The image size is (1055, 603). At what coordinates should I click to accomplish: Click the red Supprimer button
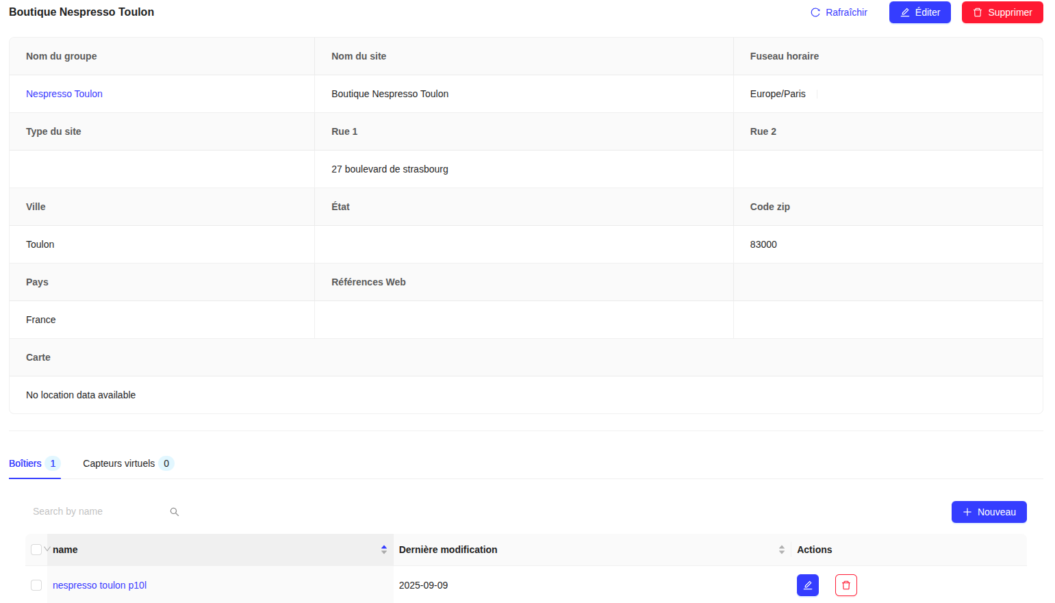point(1002,12)
